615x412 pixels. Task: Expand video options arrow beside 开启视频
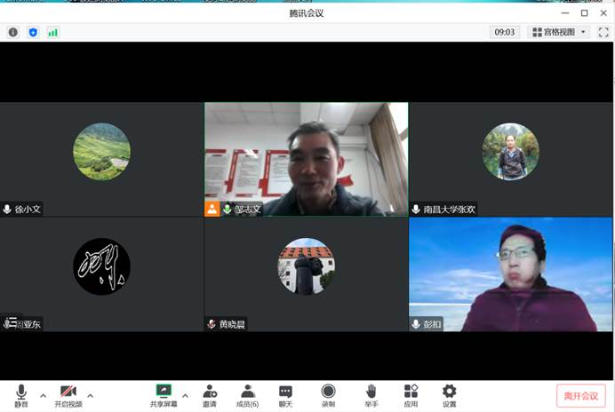click(x=91, y=395)
